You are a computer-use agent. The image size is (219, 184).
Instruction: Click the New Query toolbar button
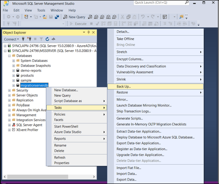(x=74, y=17)
